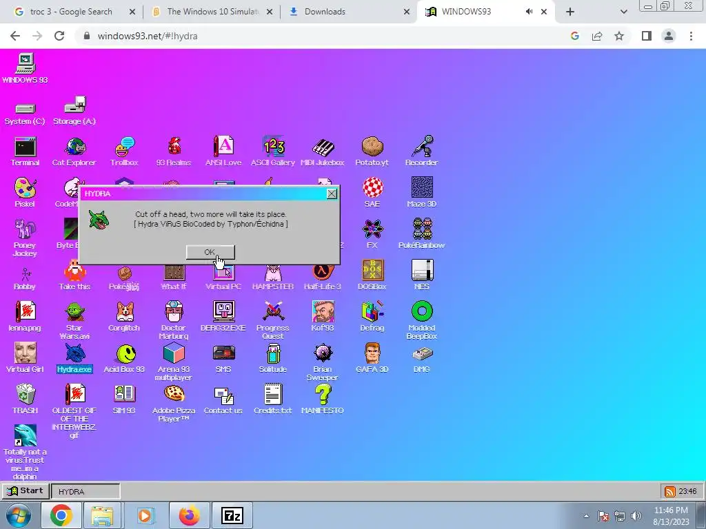Open lenna.png image file
Image resolution: width=706 pixels, height=529 pixels.
[x=25, y=317]
